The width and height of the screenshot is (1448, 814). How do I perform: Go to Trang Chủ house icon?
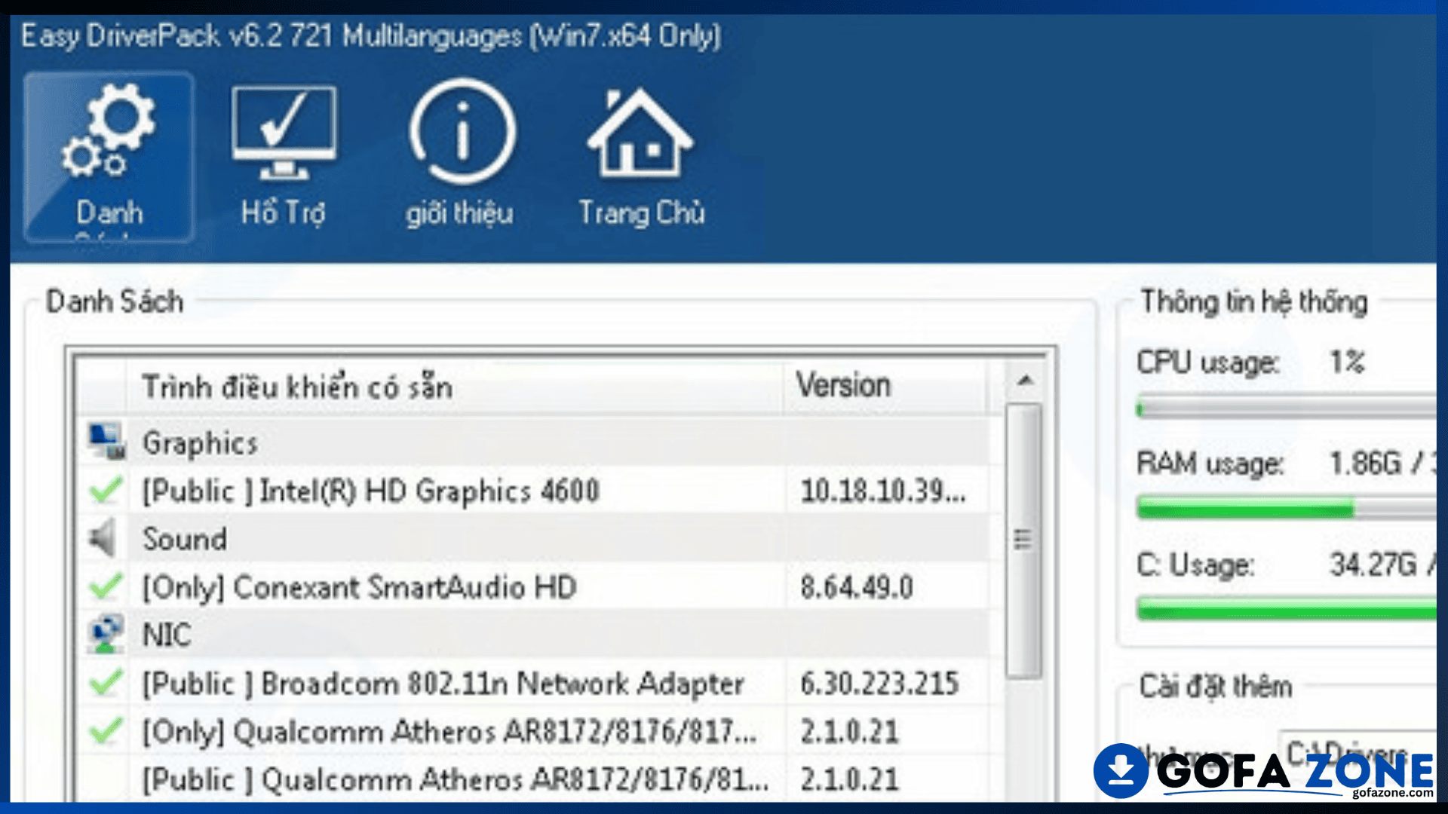click(x=640, y=133)
